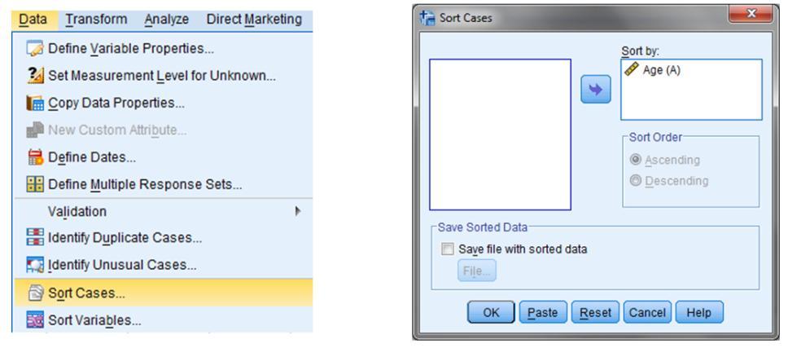Expand the Validation submenu arrow

click(298, 211)
